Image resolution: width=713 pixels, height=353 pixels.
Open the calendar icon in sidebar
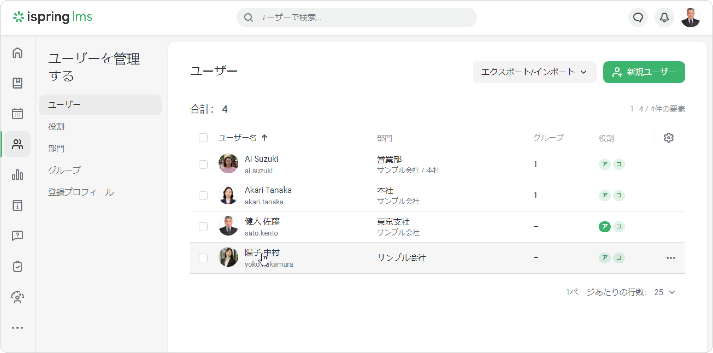pyautogui.click(x=17, y=113)
